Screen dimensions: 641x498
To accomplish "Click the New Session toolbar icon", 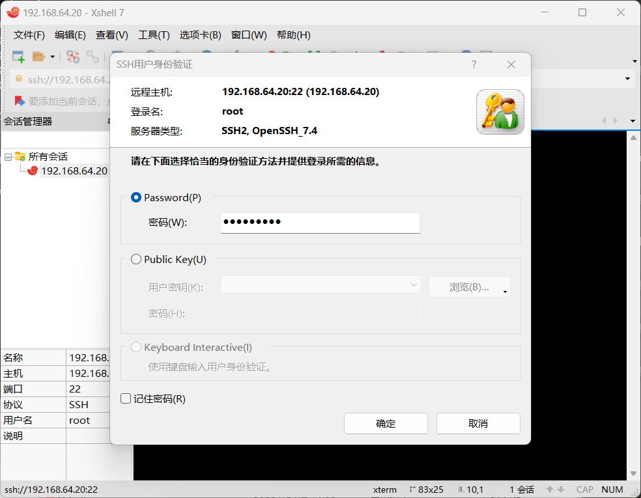I will pos(18,57).
